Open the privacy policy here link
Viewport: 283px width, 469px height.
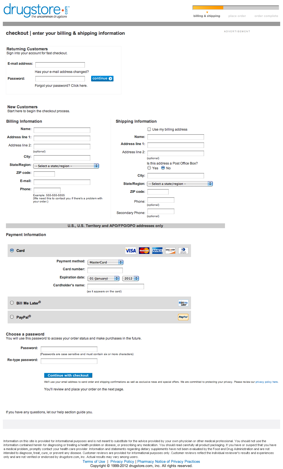(x=267, y=382)
